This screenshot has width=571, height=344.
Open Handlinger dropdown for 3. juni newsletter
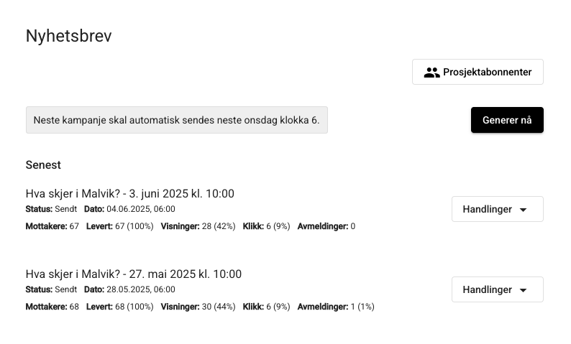[x=498, y=209]
